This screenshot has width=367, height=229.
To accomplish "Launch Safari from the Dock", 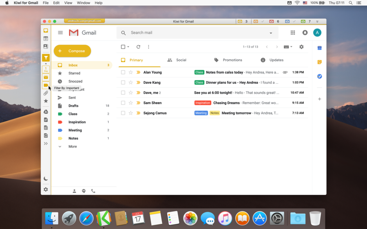I will coord(86,218).
